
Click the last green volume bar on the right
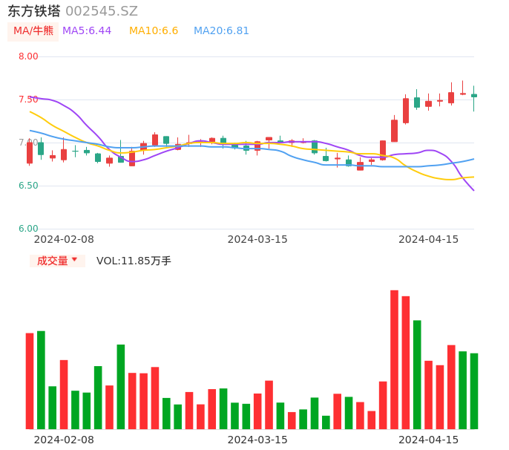pos(474,391)
